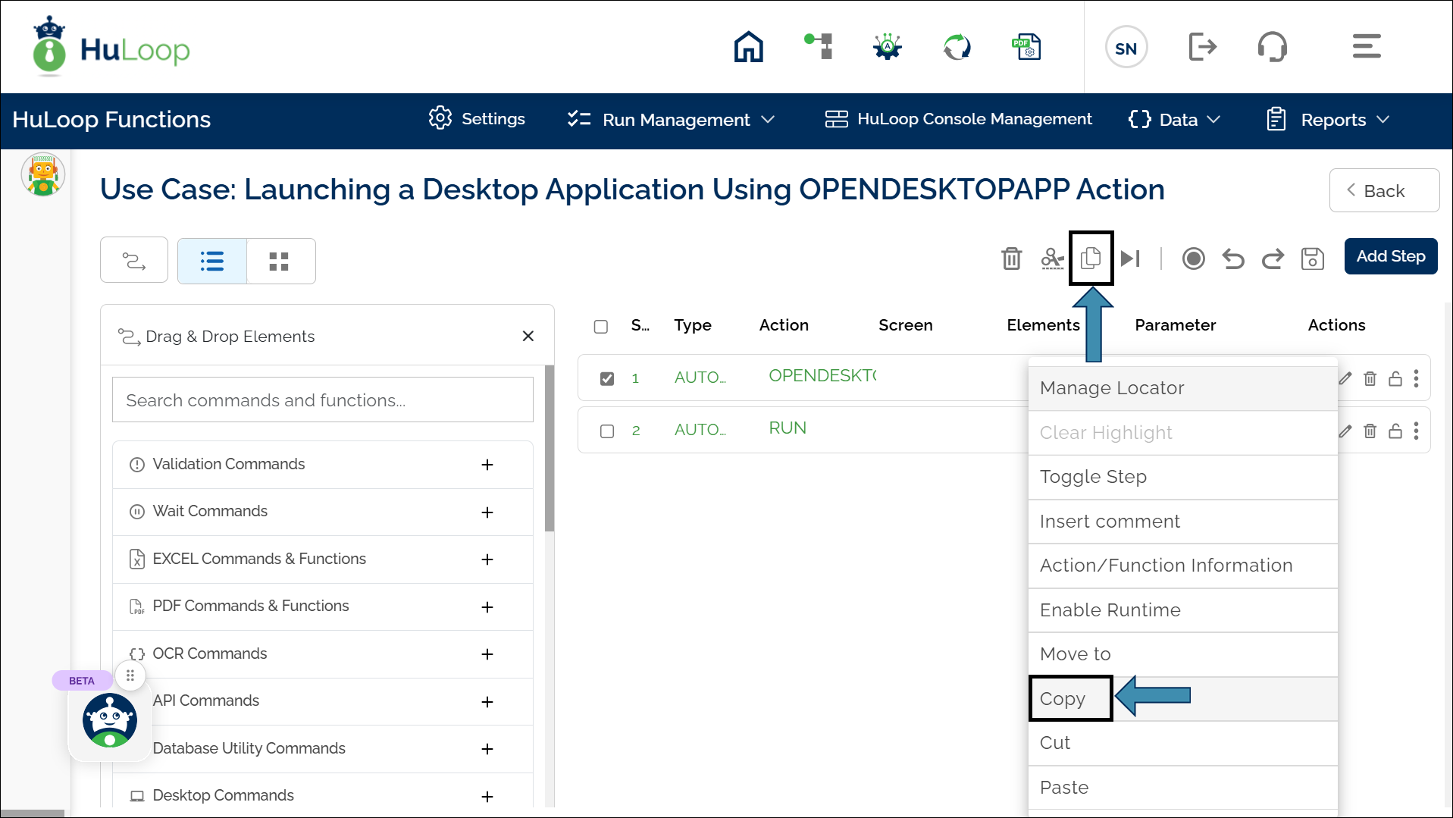Click the run-from-step play icon
The width and height of the screenshot is (1453, 818).
[x=1130, y=259]
